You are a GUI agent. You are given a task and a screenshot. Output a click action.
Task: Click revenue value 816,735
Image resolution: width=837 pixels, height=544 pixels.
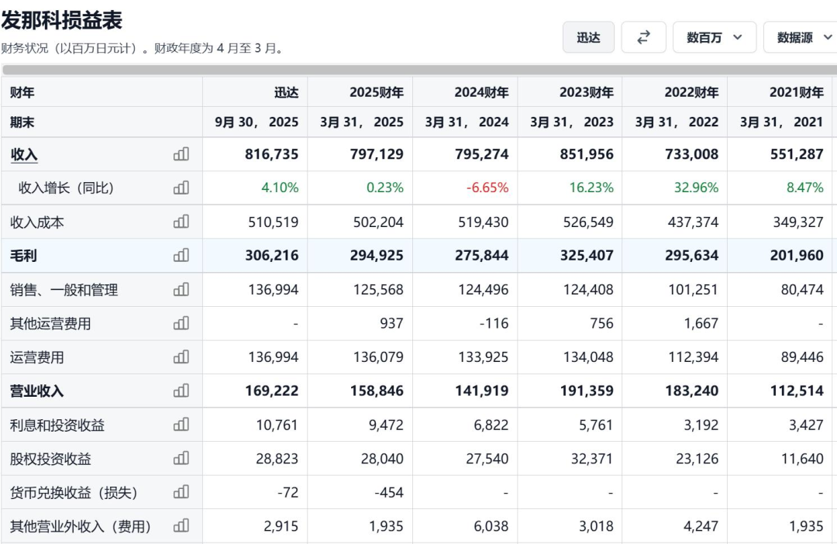click(x=272, y=154)
